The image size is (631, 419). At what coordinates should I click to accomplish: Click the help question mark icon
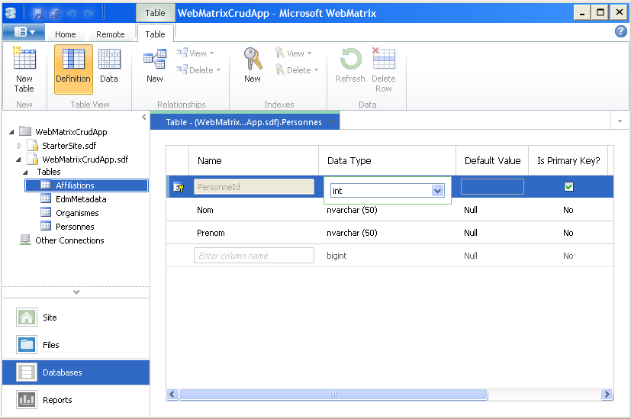point(620,31)
